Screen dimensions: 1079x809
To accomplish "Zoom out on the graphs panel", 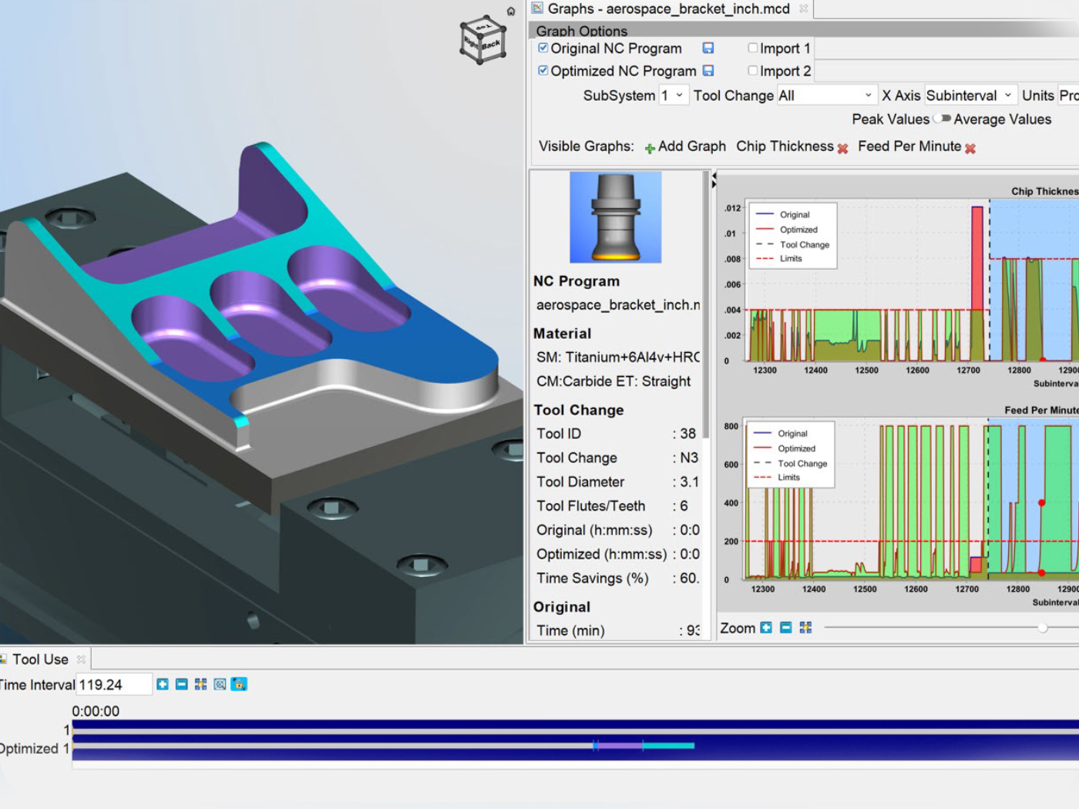I will pos(785,628).
